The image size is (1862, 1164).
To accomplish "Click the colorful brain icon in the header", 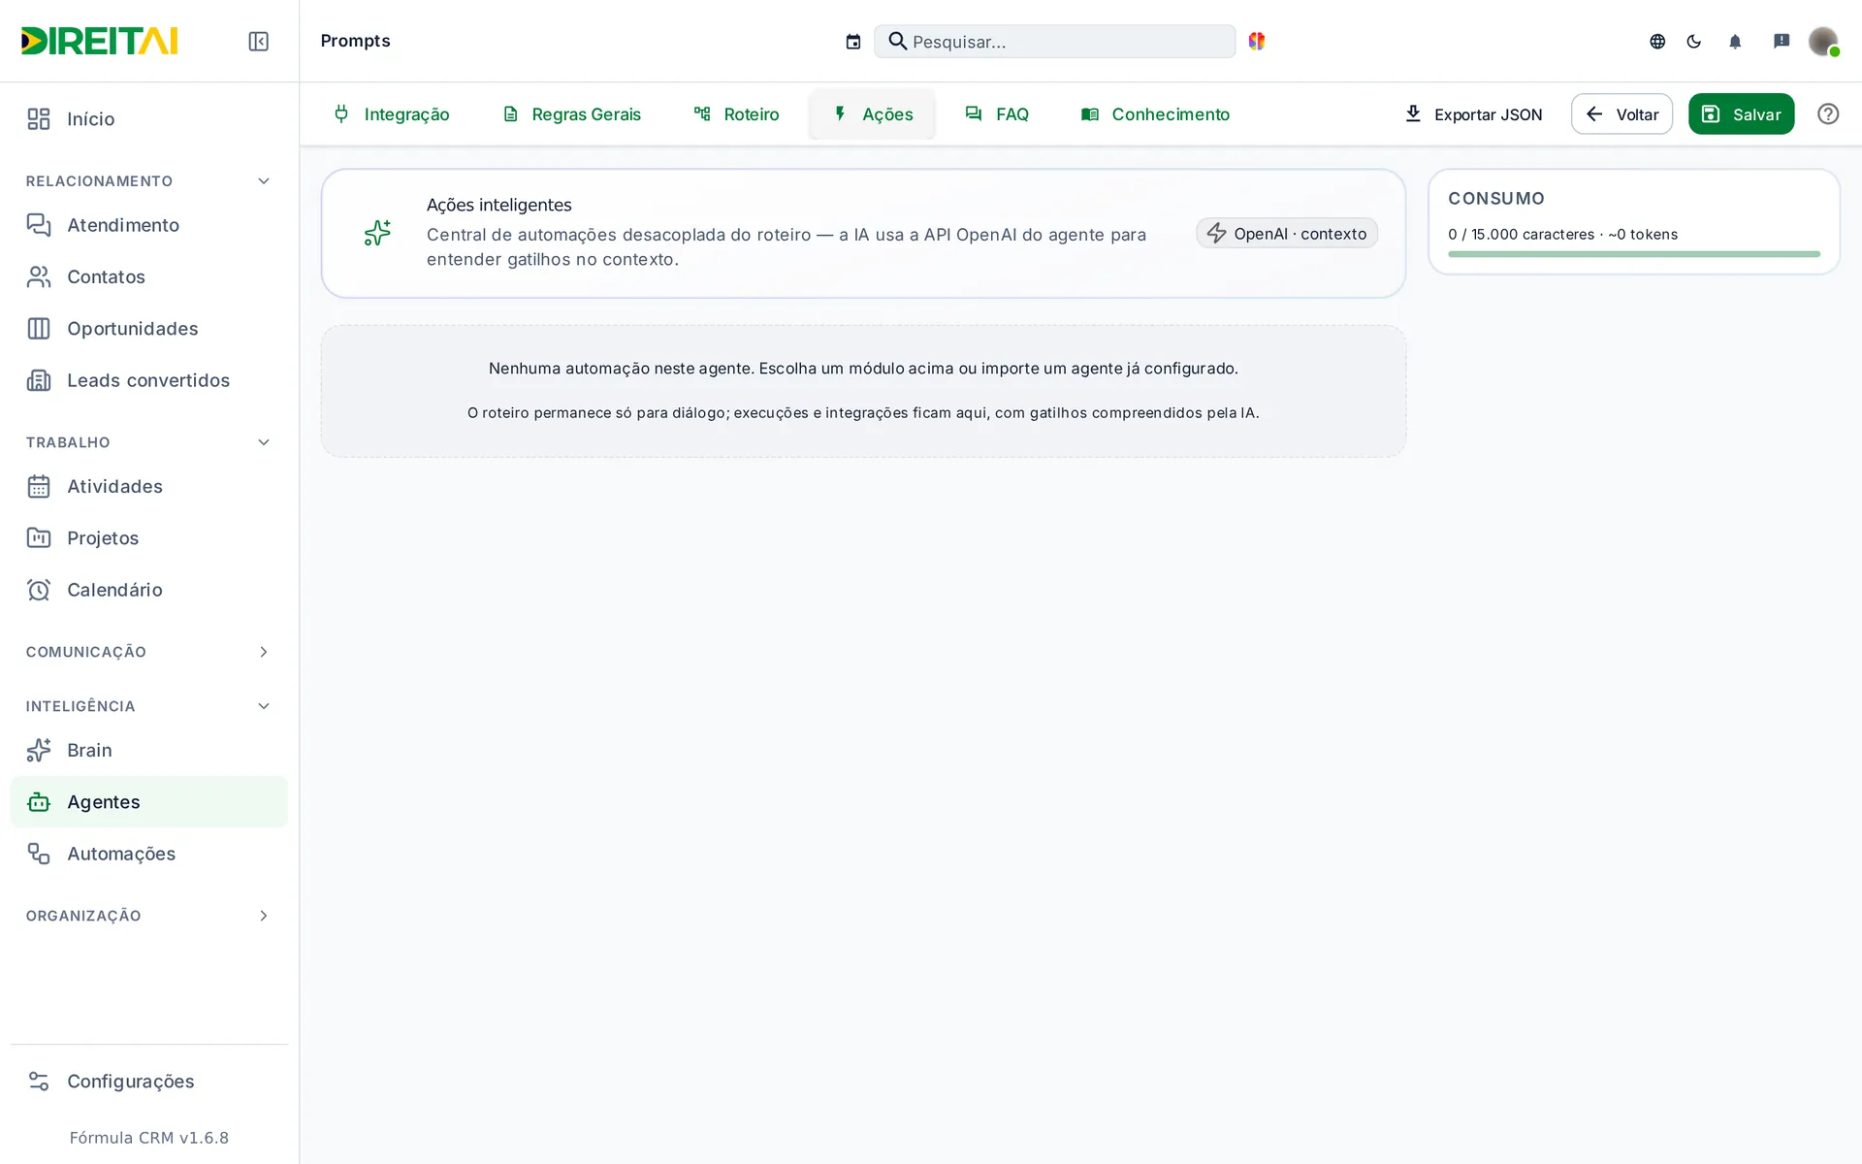I will tap(1257, 41).
